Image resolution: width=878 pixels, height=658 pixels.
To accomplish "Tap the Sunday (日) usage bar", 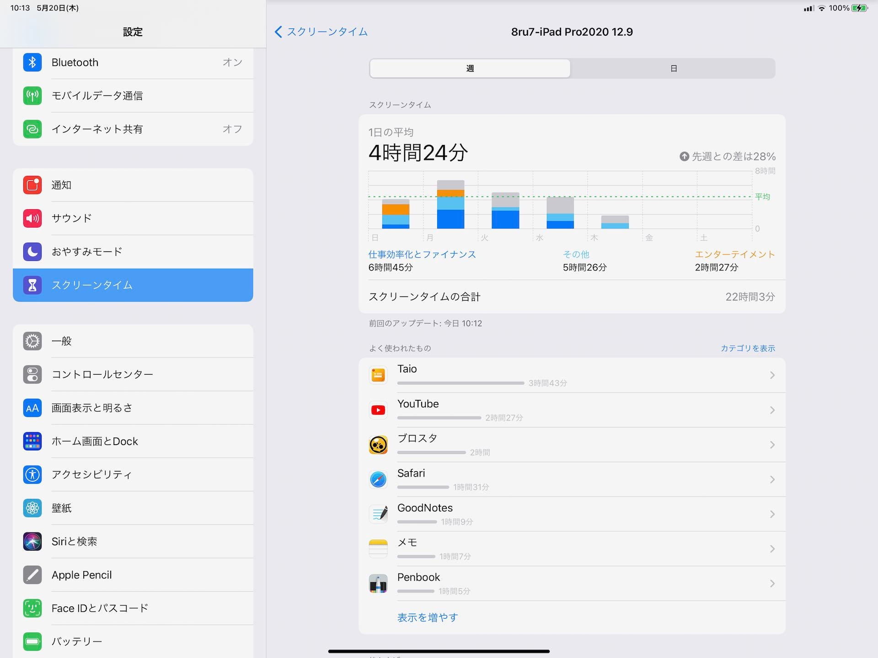I will 396,214.
